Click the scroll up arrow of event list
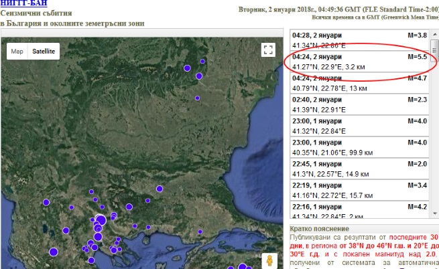 tap(435, 34)
